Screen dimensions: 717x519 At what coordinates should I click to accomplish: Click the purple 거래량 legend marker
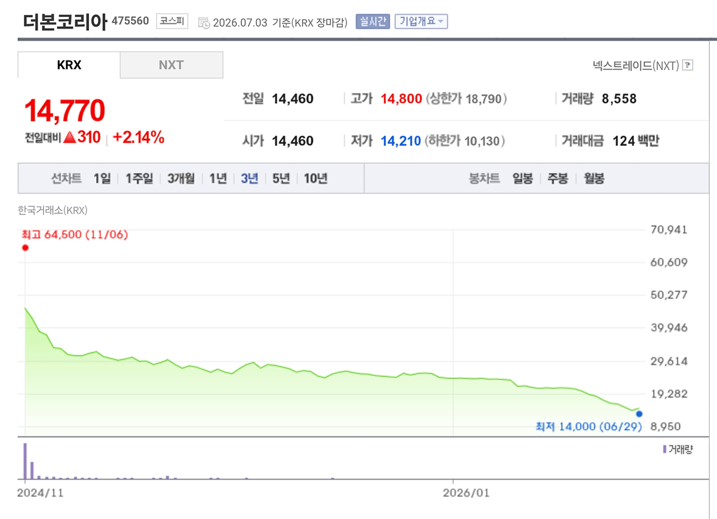coord(664,449)
